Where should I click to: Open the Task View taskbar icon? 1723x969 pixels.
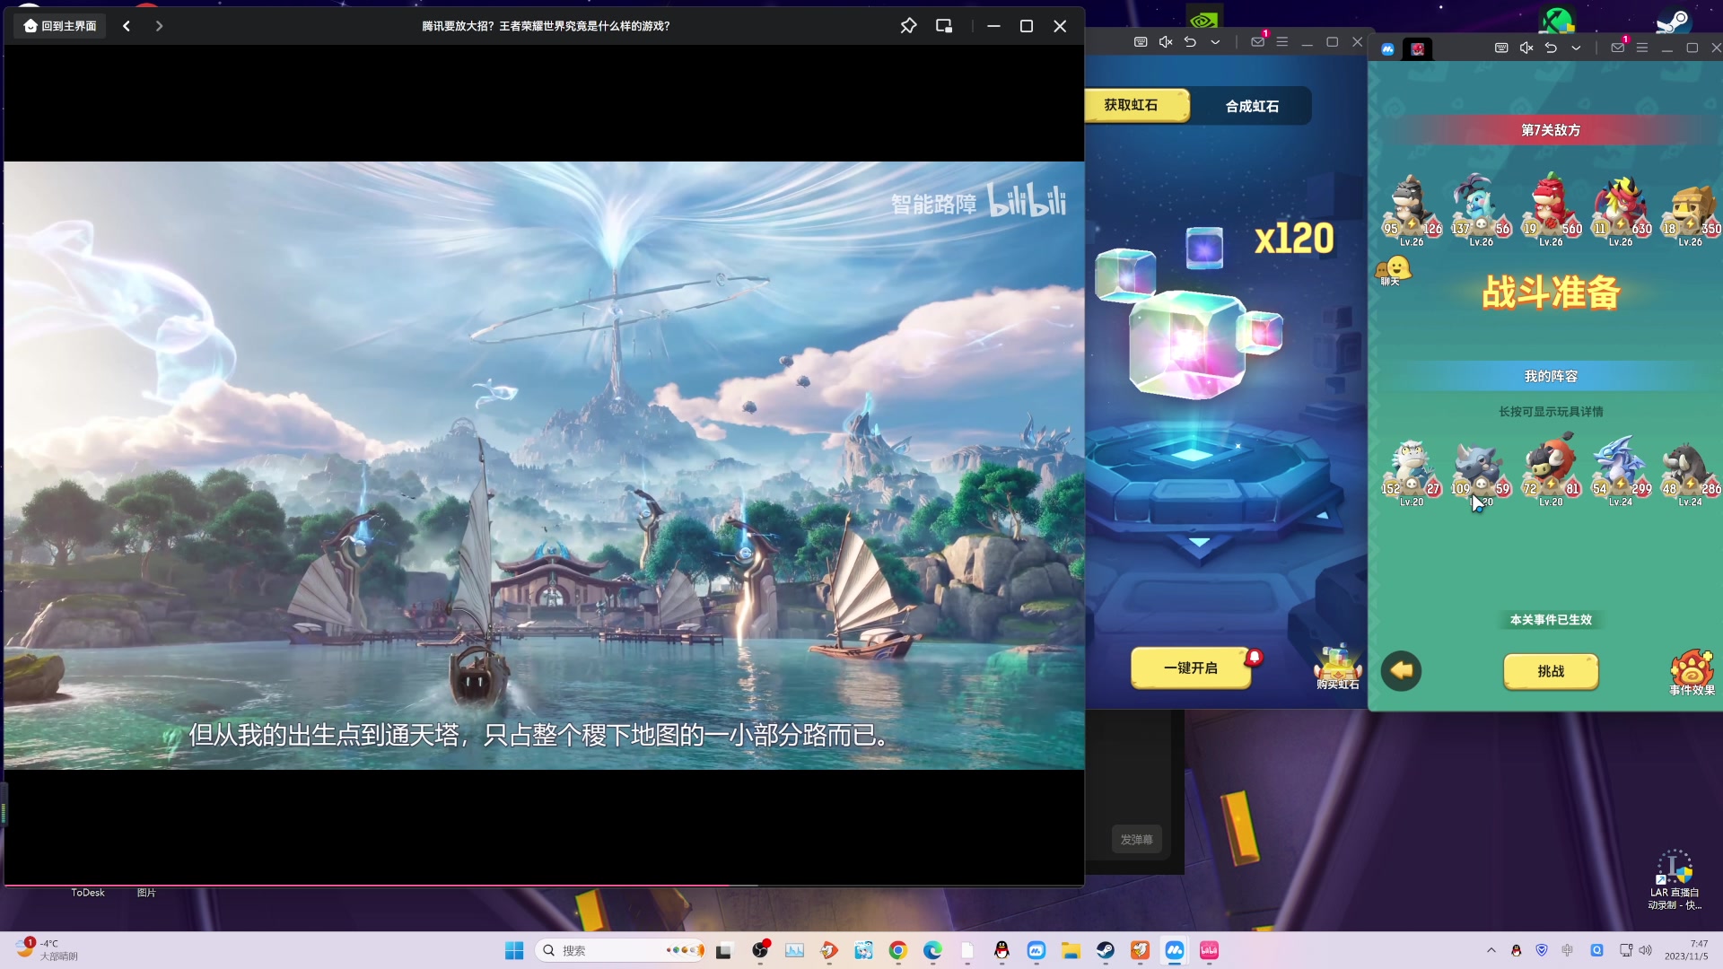click(724, 950)
